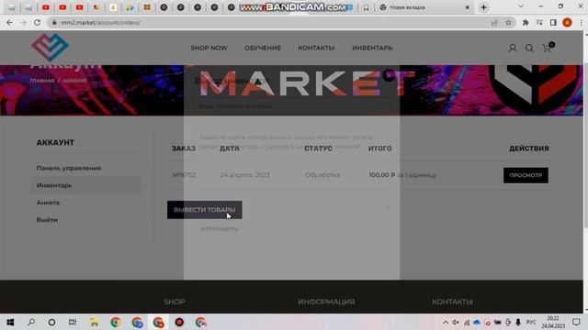Screen dimensions: 588x330
Task: Click the КОНТАКТЫ heading in footer
Action: (452, 302)
